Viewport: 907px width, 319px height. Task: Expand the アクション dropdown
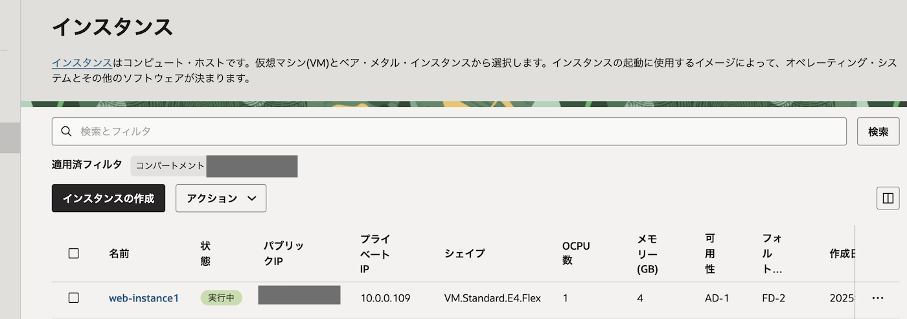point(221,198)
